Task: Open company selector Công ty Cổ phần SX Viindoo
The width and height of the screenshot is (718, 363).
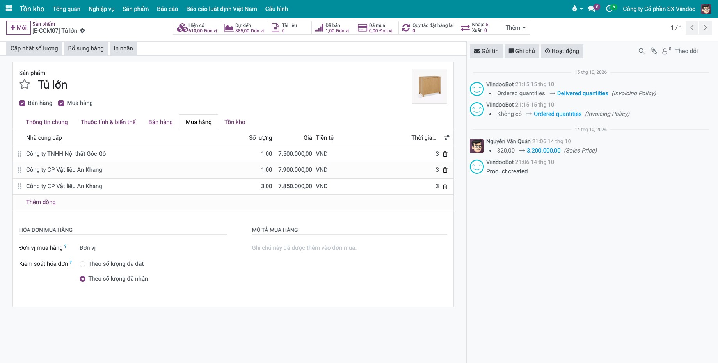Action: click(659, 9)
